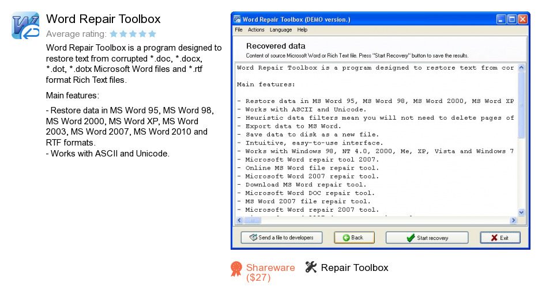542x298 pixels.
Task: Click the horizontal scrollbar thumb
Action: tap(253, 220)
